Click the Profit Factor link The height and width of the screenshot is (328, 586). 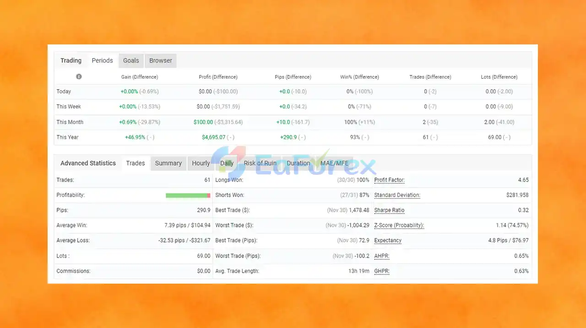[390, 180]
